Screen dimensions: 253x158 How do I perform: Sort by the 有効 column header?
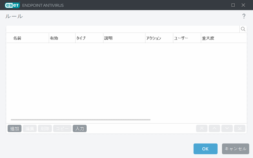point(54,38)
